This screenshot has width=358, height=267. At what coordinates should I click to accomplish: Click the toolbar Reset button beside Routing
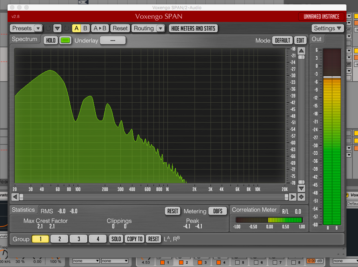point(120,29)
